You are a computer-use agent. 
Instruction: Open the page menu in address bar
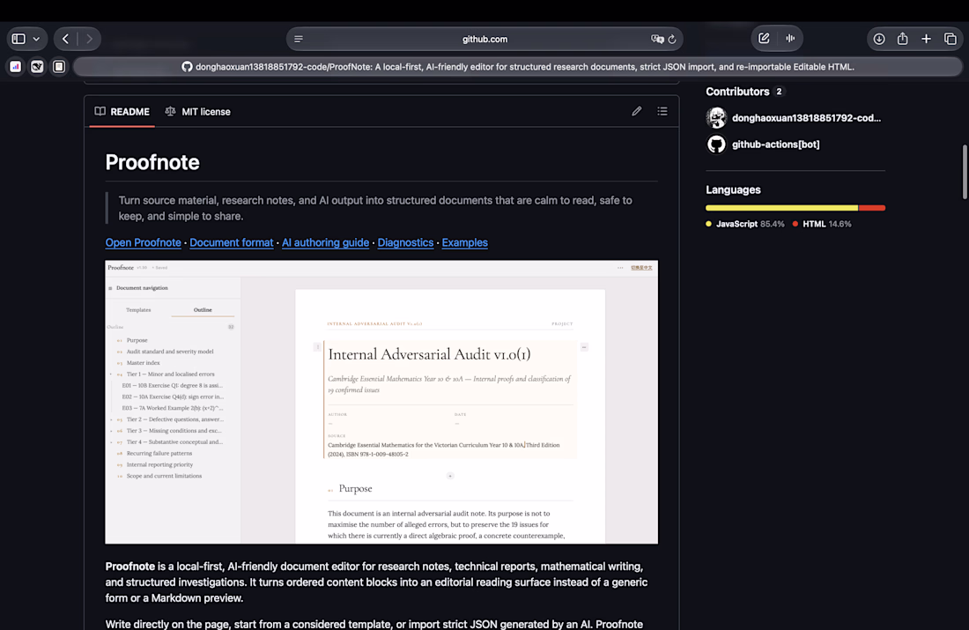(299, 39)
